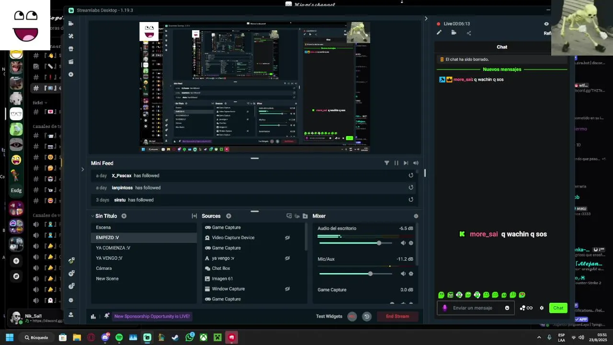
Task: Open emoji picker in chat message box
Action: pos(507,308)
